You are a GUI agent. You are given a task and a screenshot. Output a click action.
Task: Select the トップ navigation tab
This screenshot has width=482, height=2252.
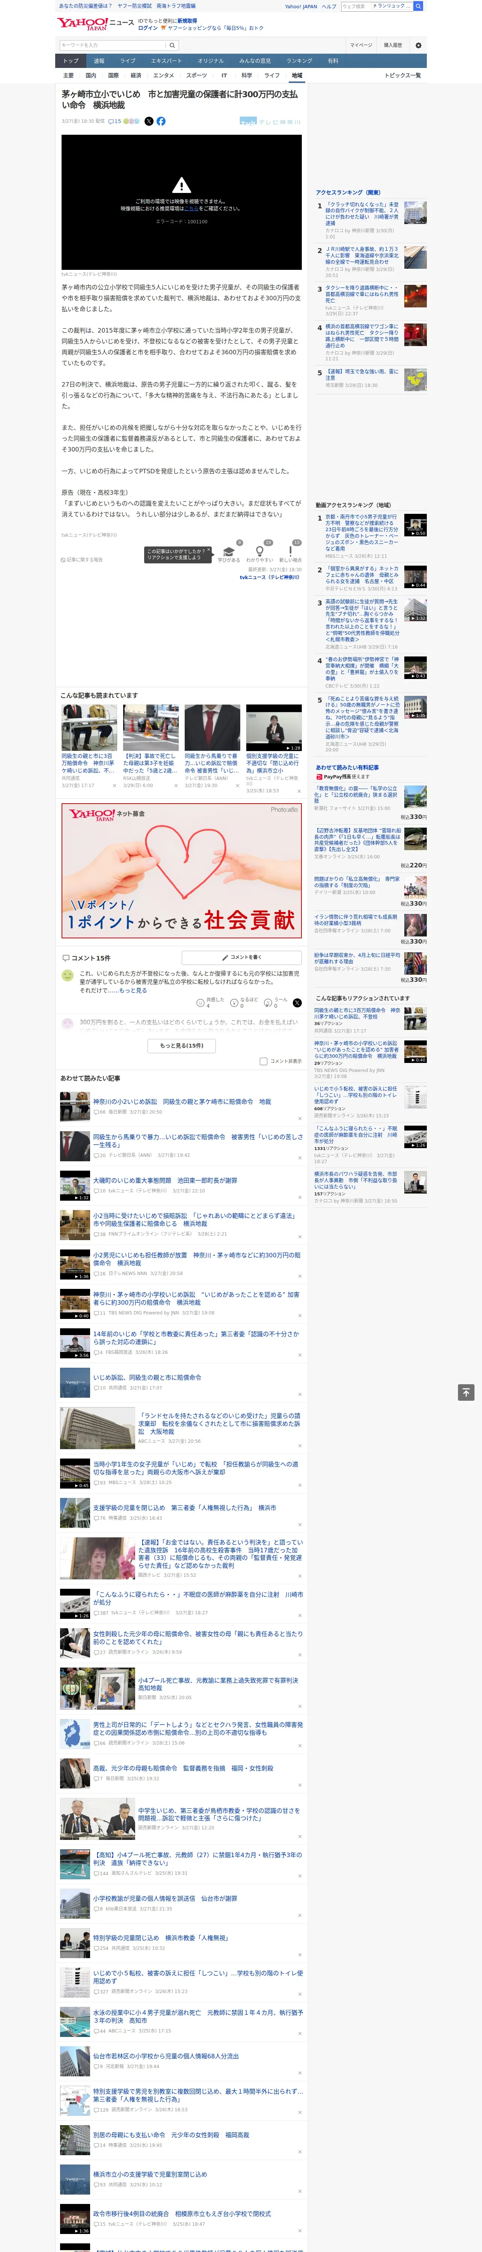pos(71,61)
